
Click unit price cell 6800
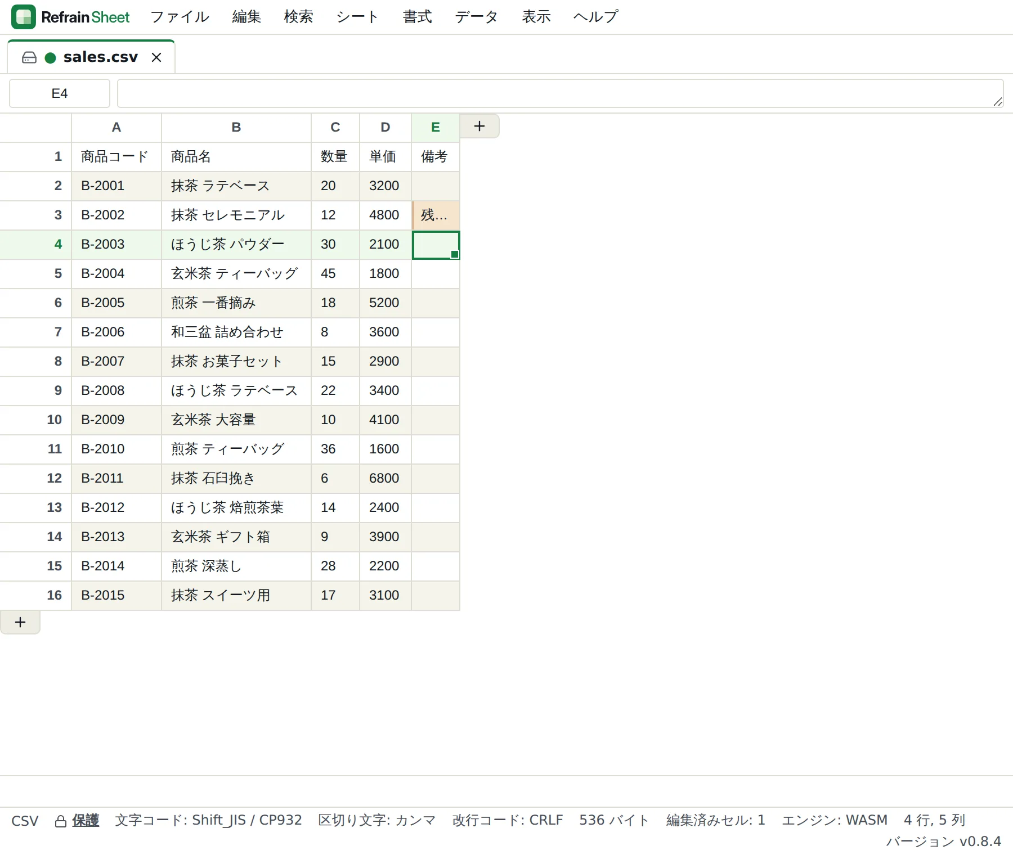pos(386,478)
